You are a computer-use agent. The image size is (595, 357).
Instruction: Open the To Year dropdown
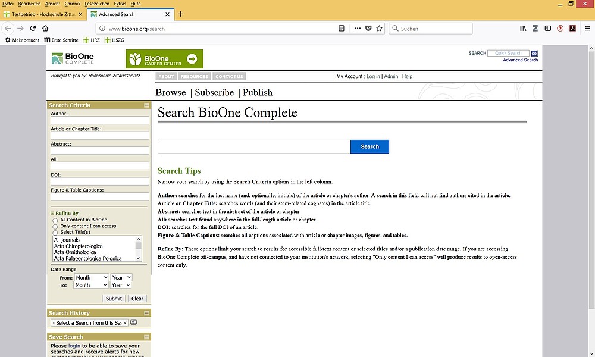click(x=121, y=286)
